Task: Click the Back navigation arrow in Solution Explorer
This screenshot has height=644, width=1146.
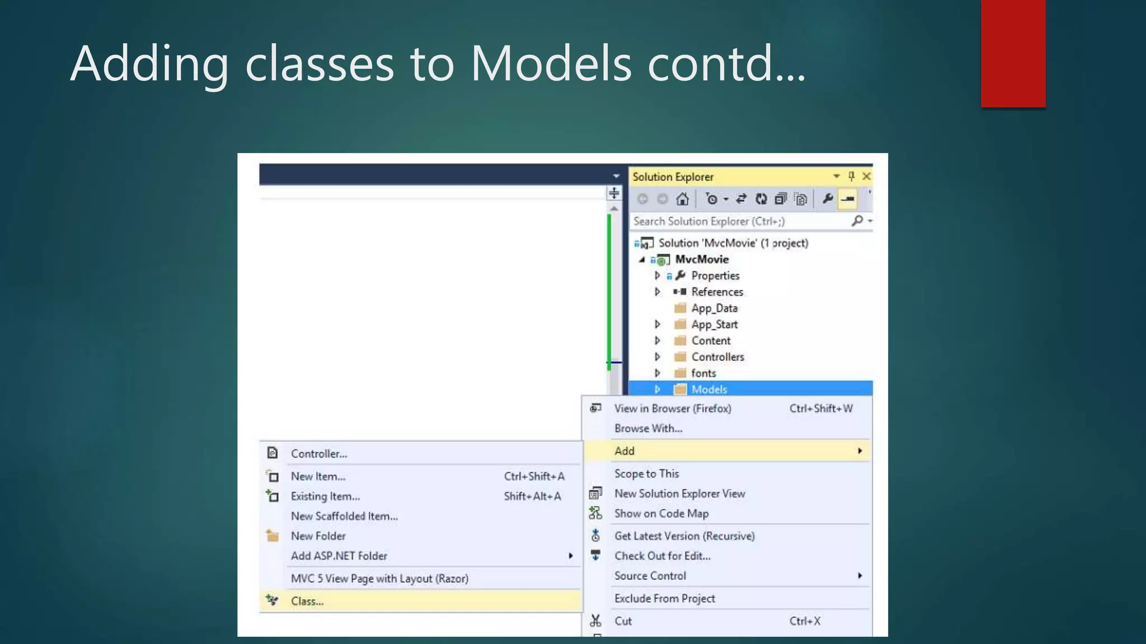Action: click(x=642, y=199)
